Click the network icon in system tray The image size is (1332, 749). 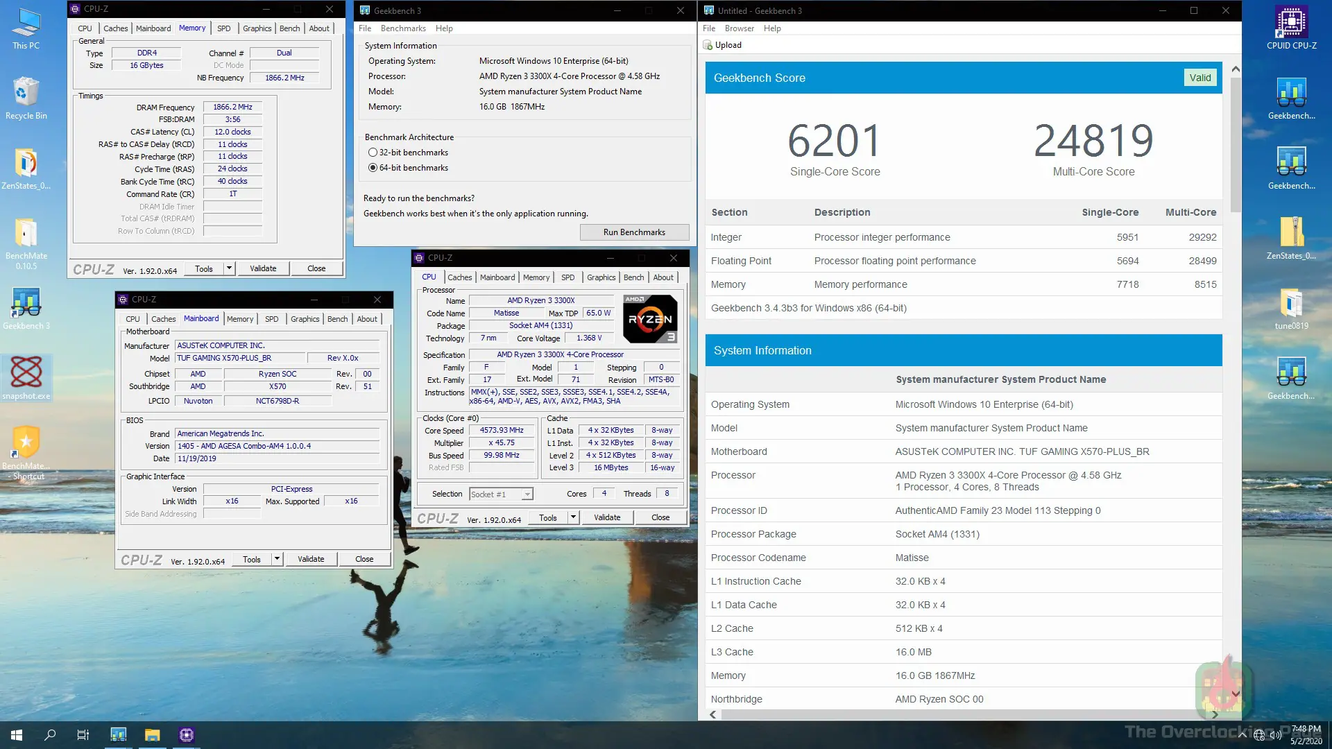1259,735
